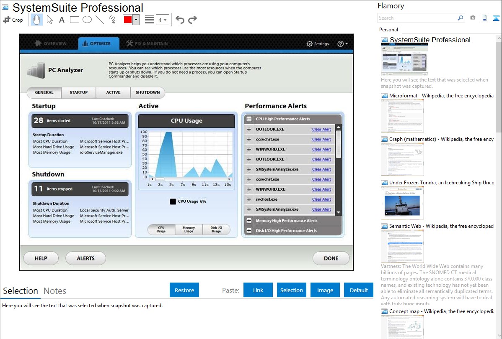
Task: Select the straight line tool
Action: pos(100,20)
